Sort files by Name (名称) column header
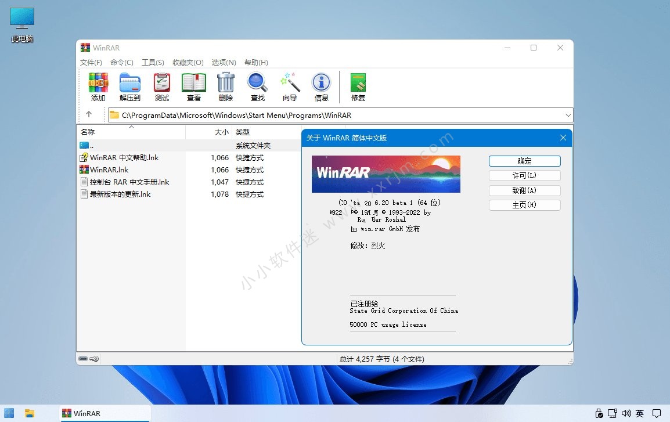 (88, 132)
